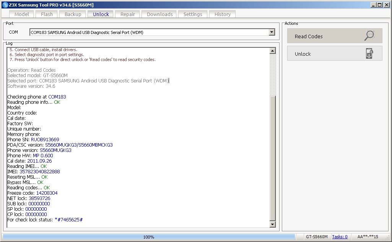Click the AA**-**15 status bar entry
The height and width of the screenshot is (242, 392).
click(368, 237)
